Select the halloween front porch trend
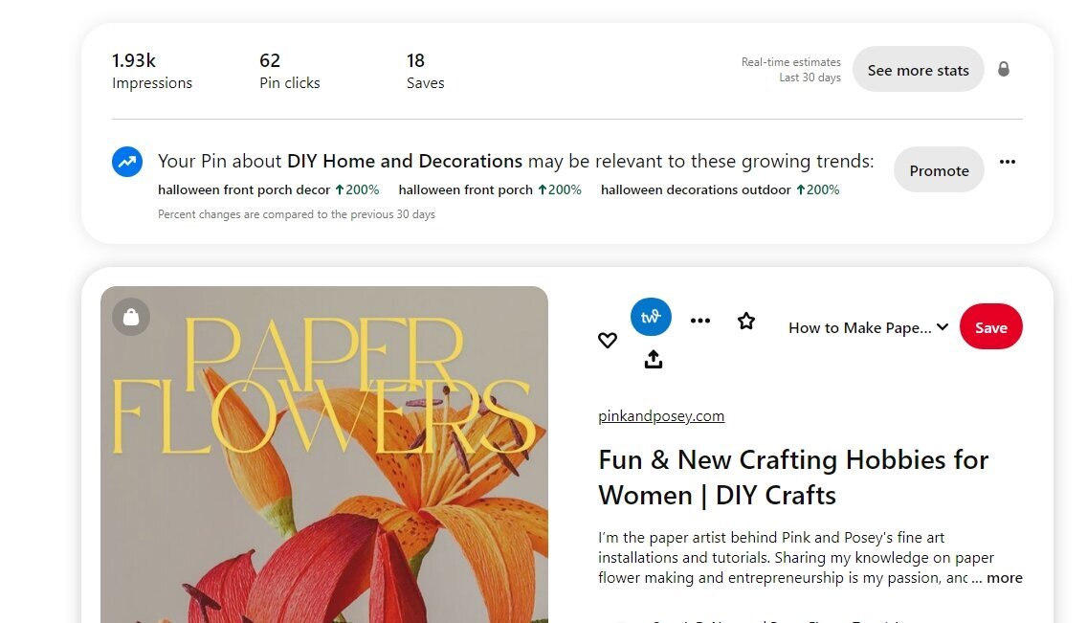This screenshot has height=623, width=1087. 489,189
